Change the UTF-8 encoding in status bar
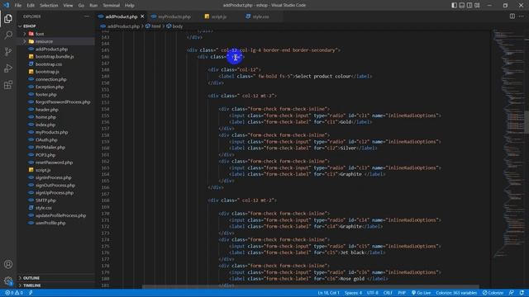 tap(373, 293)
